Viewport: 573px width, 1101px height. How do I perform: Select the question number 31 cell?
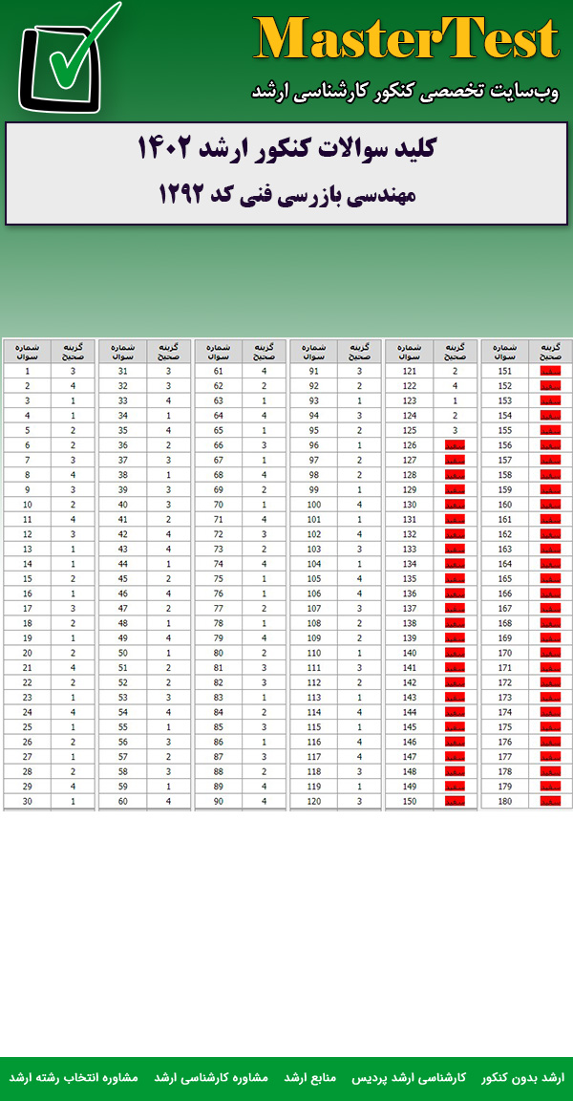(x=123, y=371)
